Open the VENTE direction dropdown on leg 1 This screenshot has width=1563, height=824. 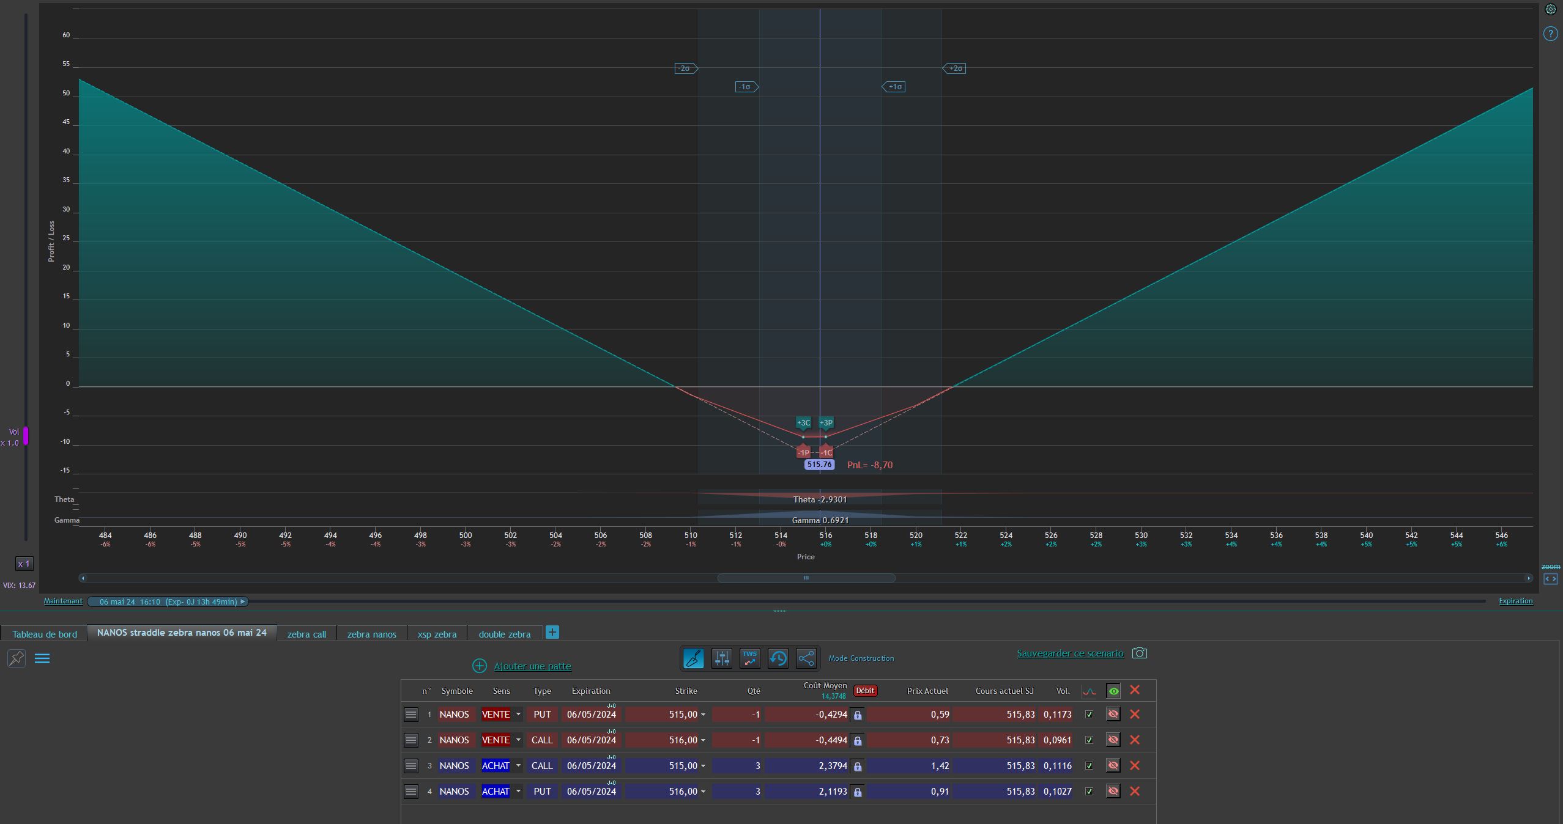(518, 714)
